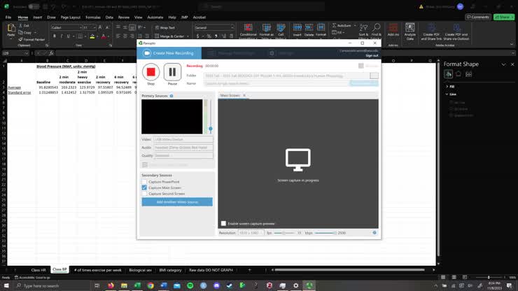Open the Audio source dropdown
The width and height of the screenshot is (518, 291).
[x=183, y=147]
